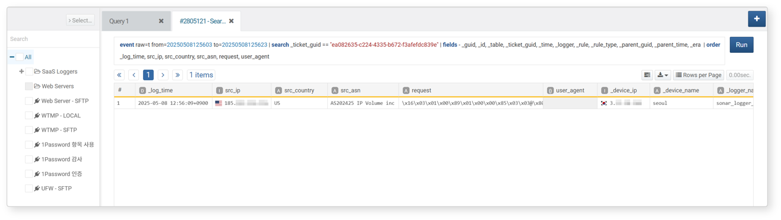
Task: Click plug icon of 1Password 인증
Action: 37,174
